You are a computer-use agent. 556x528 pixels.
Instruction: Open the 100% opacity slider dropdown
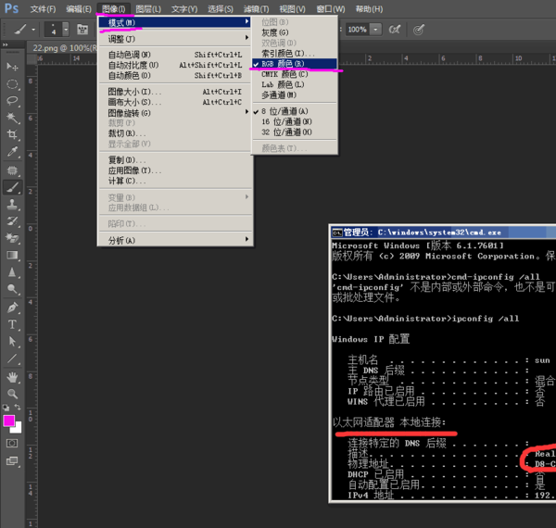click(x=376, y=30)
